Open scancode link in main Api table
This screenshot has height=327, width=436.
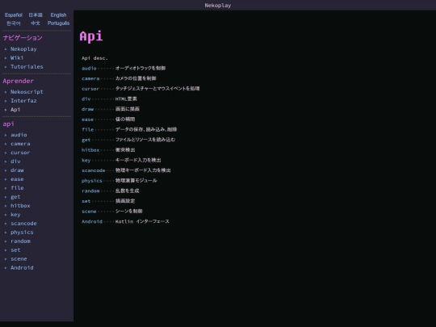pyautogui.click(x=94, y=170)
